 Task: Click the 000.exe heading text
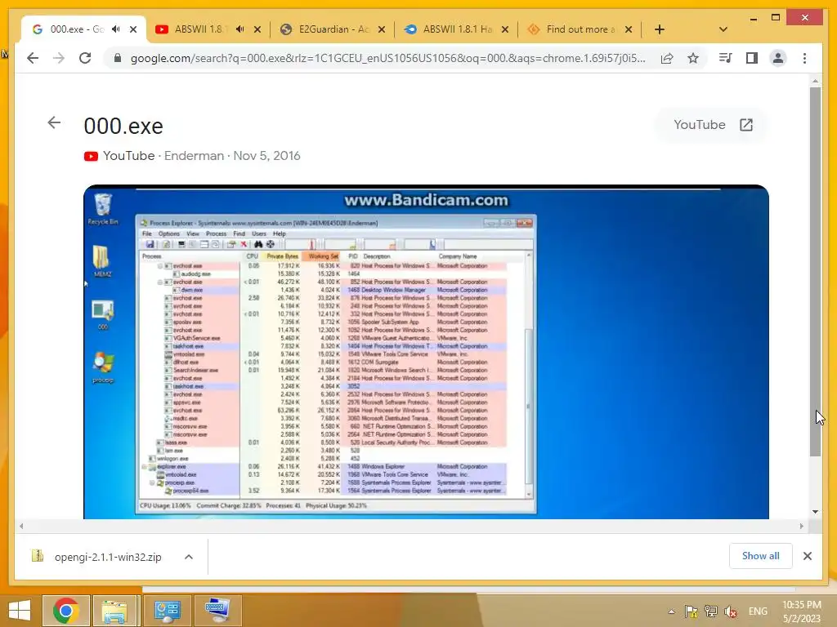(x=123, y=127)
